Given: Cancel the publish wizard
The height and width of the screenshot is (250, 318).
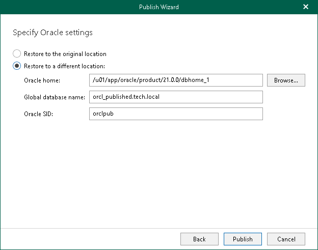Looking at the screenshot, I should tap(286, 239).
